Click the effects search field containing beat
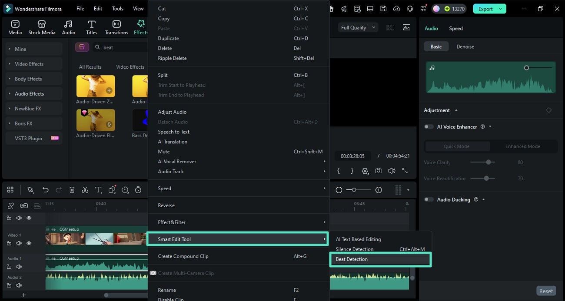 pyautogui.click(x=120, y=47)
